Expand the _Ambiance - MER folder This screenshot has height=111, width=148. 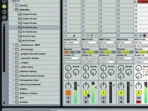click(x=13, y=45)
